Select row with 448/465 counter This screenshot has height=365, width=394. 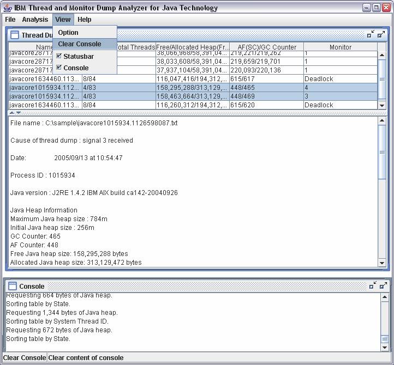(193, 88)
